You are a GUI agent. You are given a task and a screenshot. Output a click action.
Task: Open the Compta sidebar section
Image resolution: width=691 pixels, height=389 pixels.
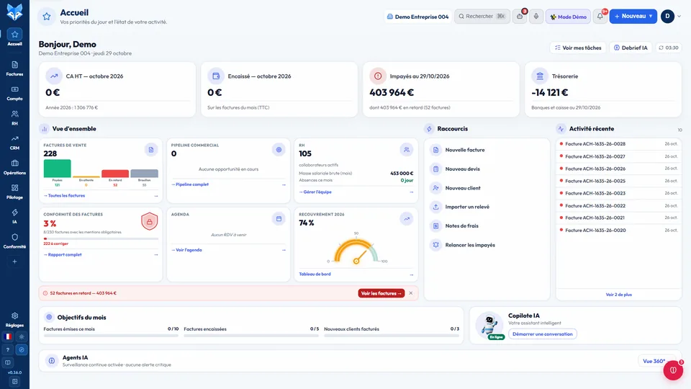(x=14, y=93)
